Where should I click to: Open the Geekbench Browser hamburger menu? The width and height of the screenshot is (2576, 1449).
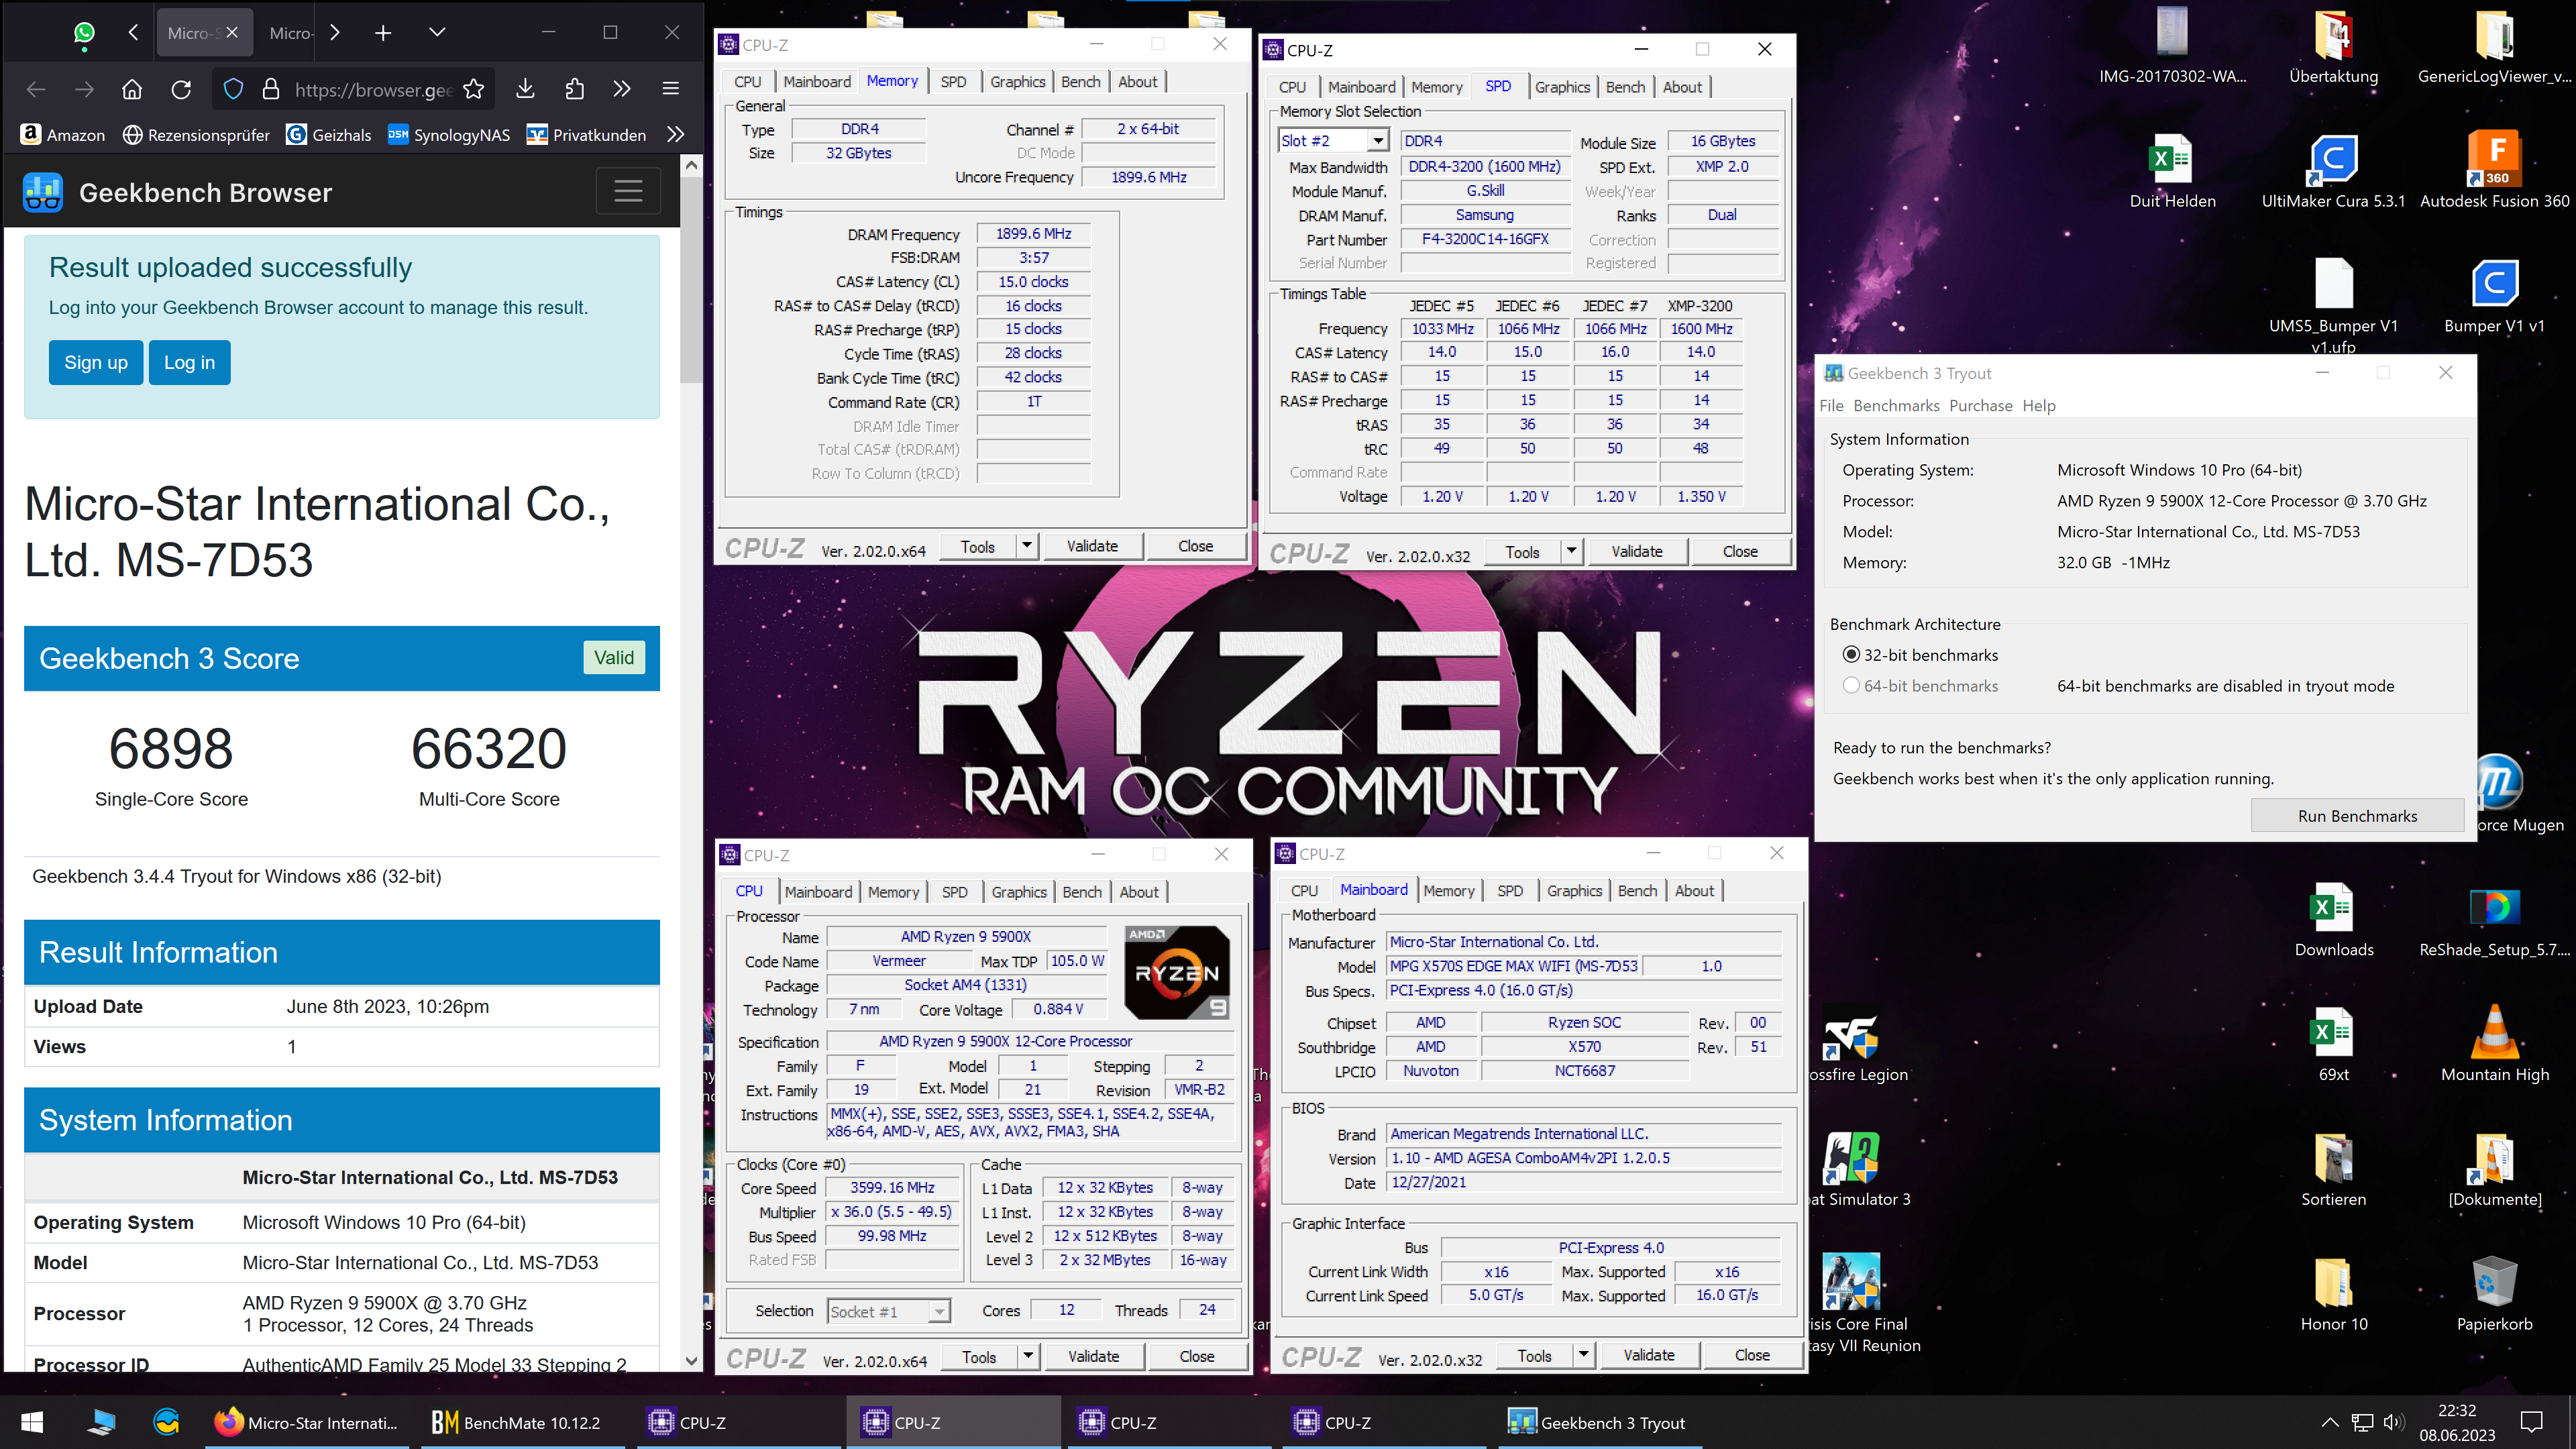(x=628, y=191)
